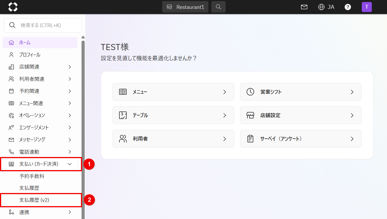Expand the メッセージング chevron

(70, 140)
